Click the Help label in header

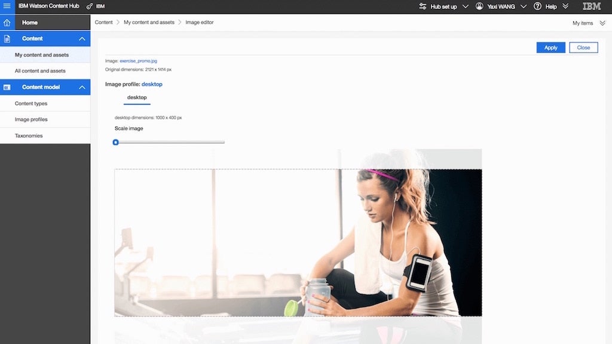(x=551, y=6)
